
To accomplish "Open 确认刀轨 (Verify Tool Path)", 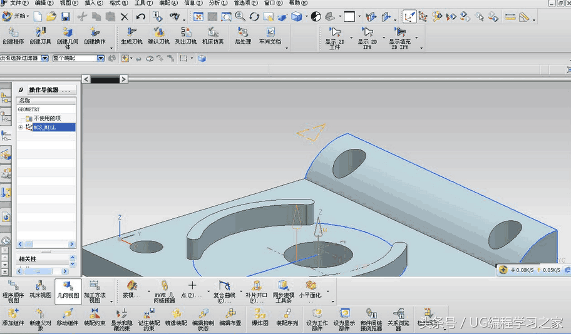I will [x=159, y=36].
